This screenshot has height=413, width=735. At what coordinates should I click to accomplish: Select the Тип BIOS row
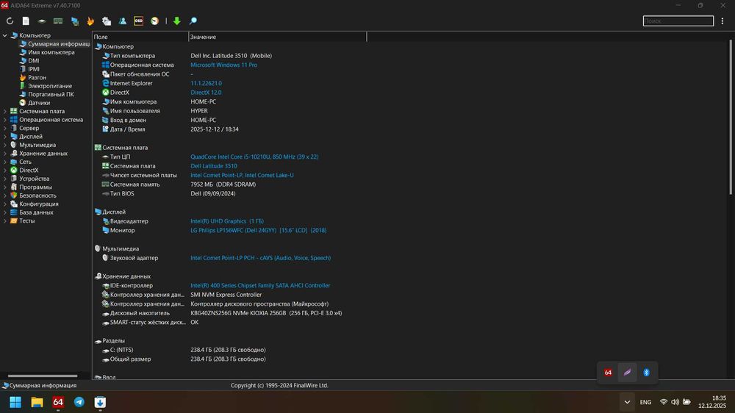pyautogui.click(x=168, y=194)
